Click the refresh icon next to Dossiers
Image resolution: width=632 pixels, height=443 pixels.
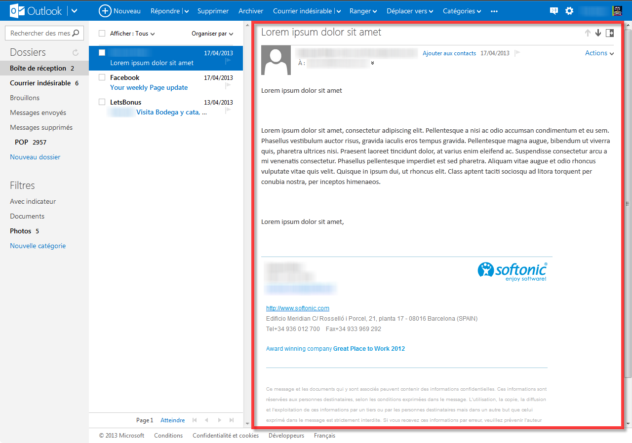75,52
